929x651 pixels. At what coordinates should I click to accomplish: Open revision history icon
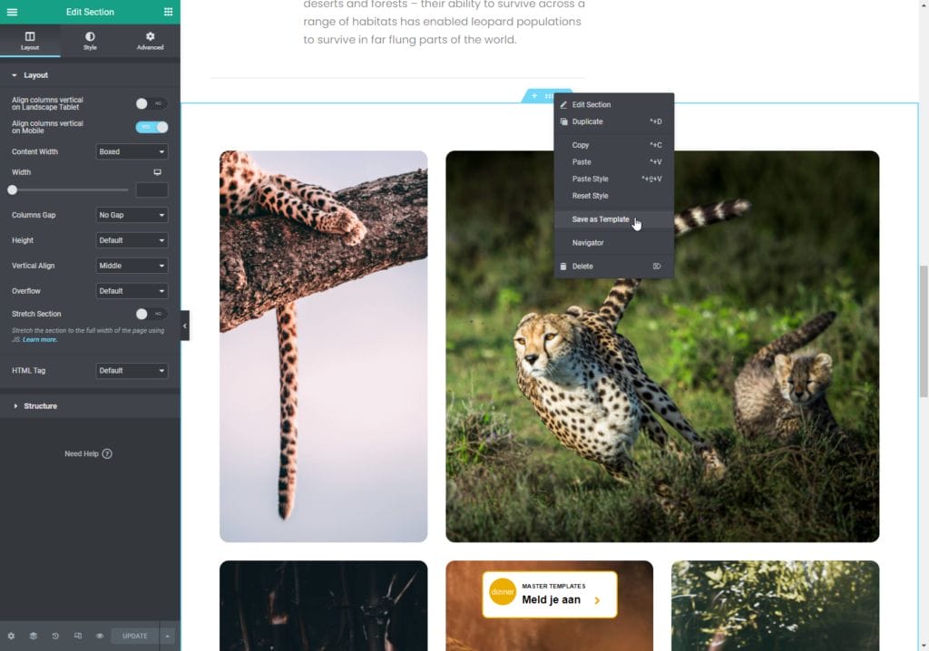(x=55, y=636)
